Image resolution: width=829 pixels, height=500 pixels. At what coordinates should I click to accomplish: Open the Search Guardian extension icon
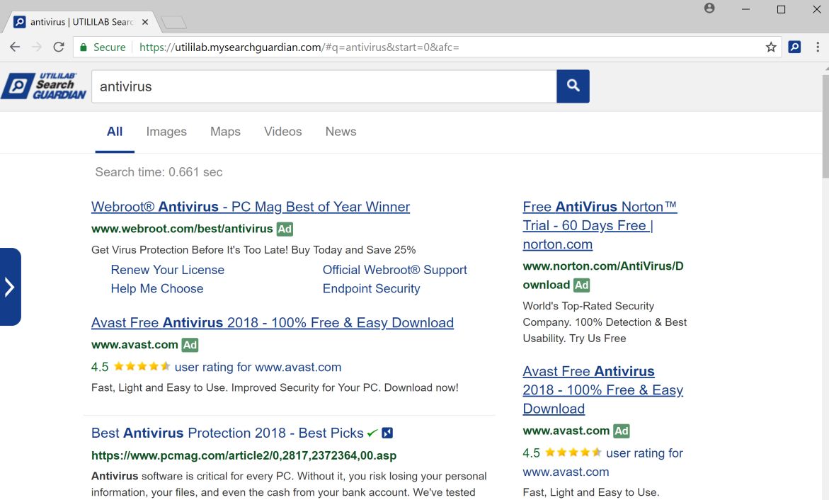tap(794, 47)
